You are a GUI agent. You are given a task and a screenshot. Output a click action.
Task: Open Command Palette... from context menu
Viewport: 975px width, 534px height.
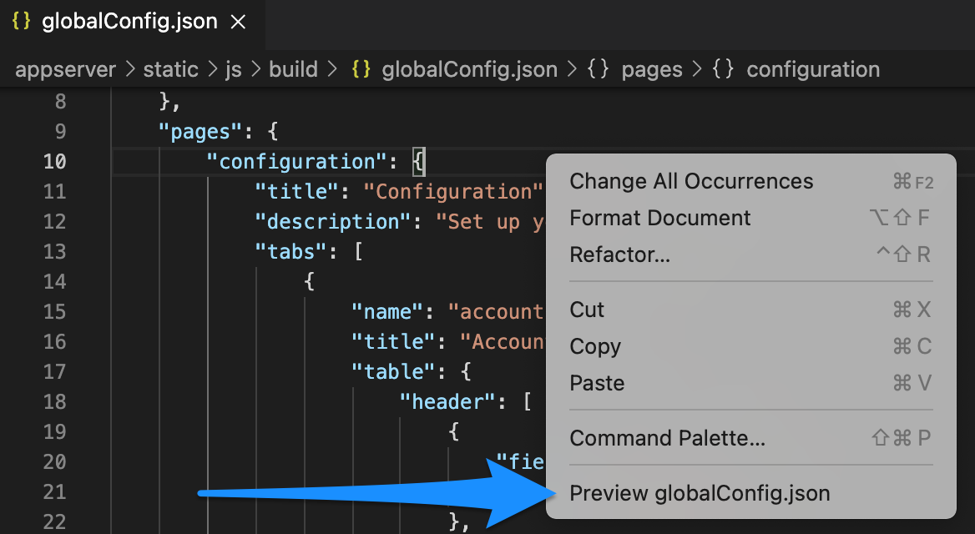click(751, 438)
